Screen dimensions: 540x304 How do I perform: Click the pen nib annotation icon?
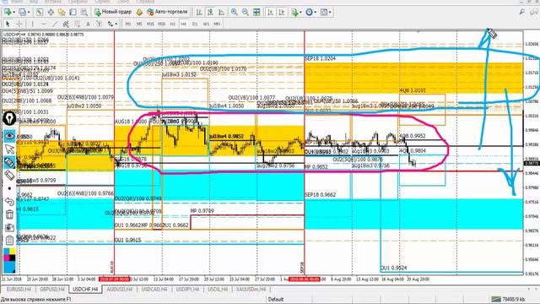coord(9,118)
